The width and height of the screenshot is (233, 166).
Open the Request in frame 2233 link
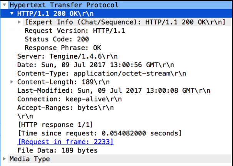[65, 142]
